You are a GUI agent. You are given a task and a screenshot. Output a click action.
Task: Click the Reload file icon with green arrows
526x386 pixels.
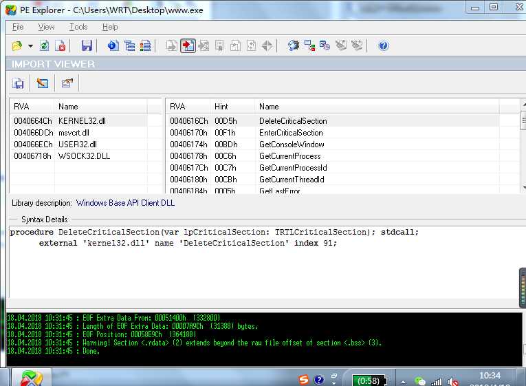pos(44,45)
